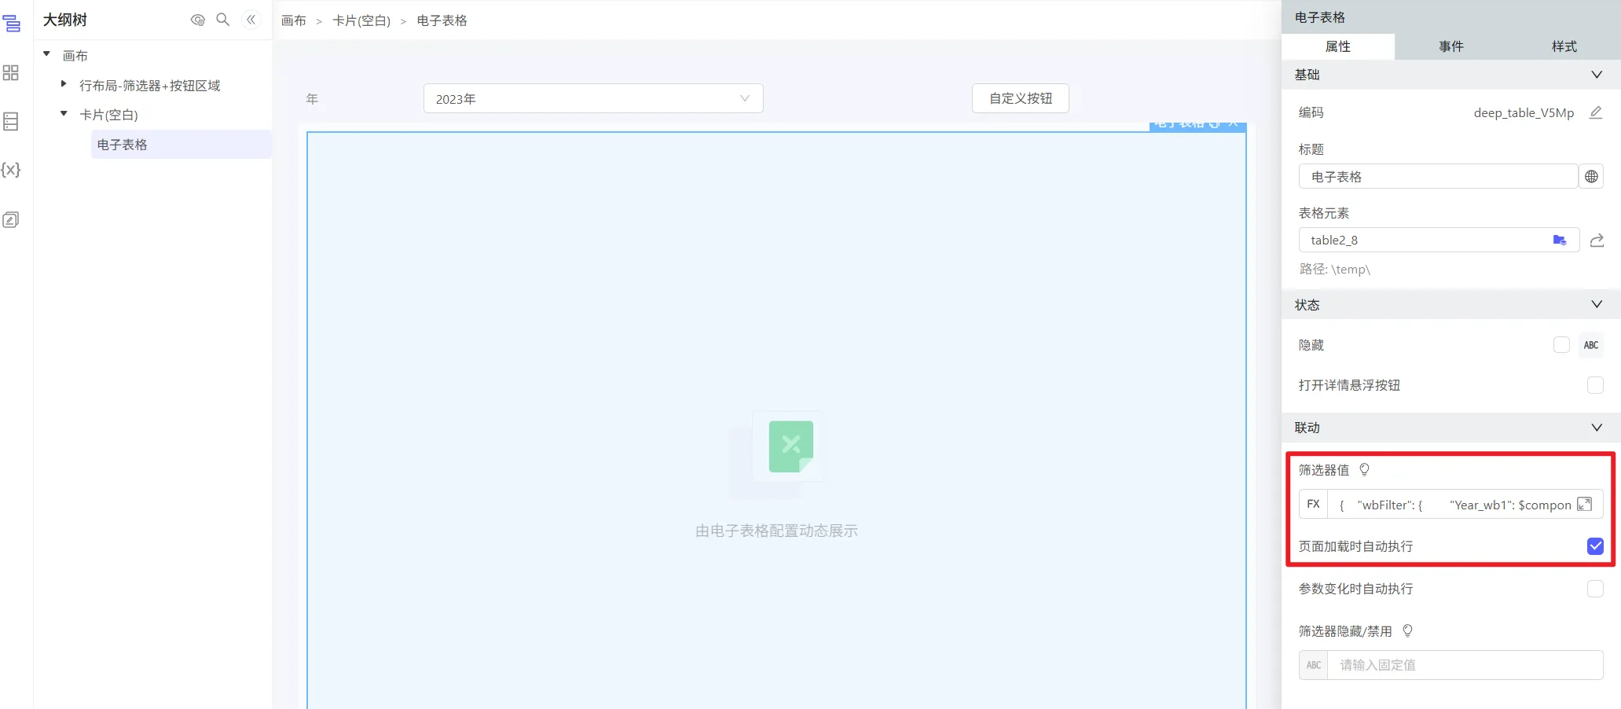
Task: Switch to the 样式 tab
Action: (x=1564, y=46)
